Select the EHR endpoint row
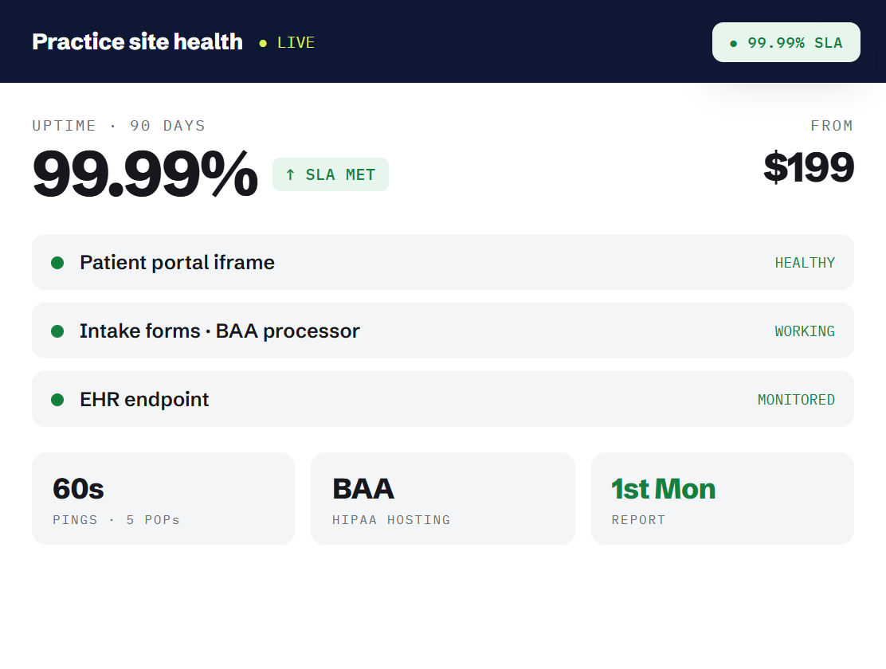886x669 pixels. click(442, 399)
